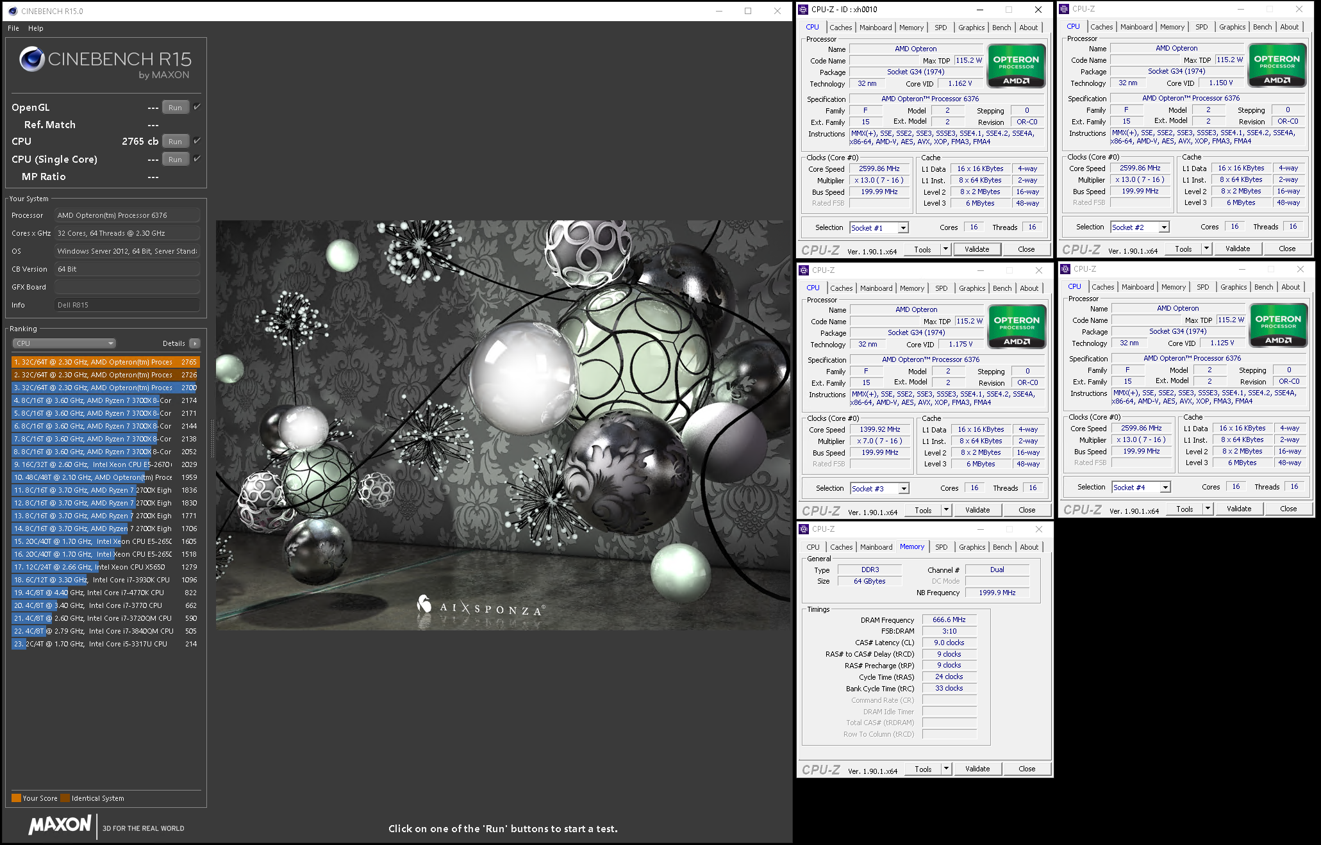The width and height of the screenshot is (1321, 845).
Task: Run the OpenGL benchmark
Action: (x=175, y=108)
